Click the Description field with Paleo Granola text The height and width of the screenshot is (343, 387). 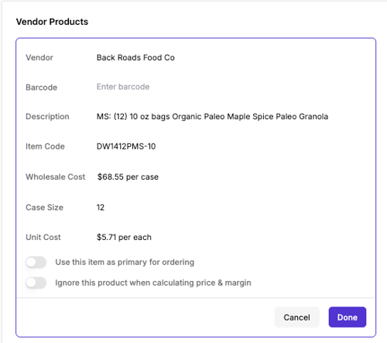click(212, 116)
